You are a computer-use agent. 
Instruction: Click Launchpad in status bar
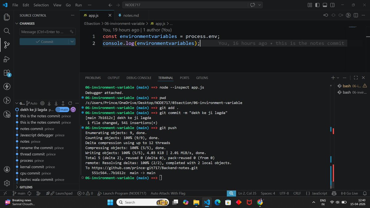(x=59, y=193)
